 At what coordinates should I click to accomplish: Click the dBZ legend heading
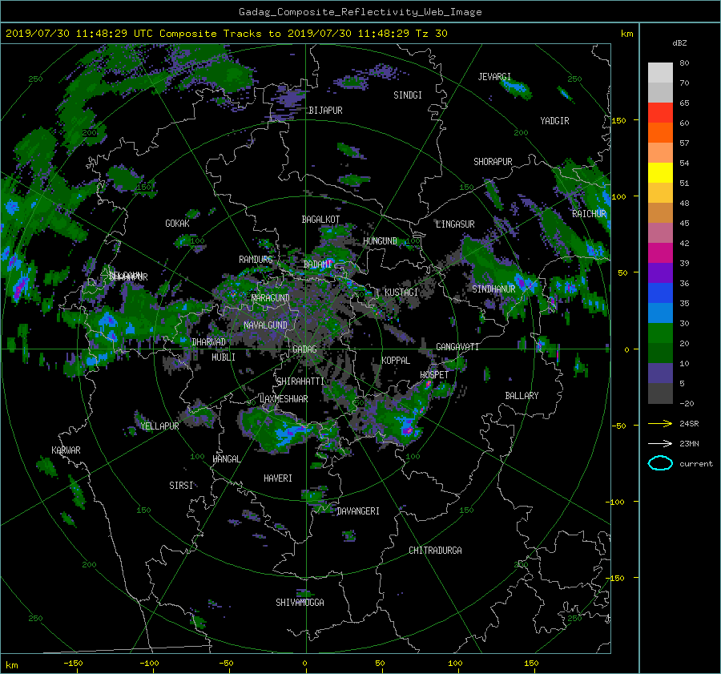679,42
